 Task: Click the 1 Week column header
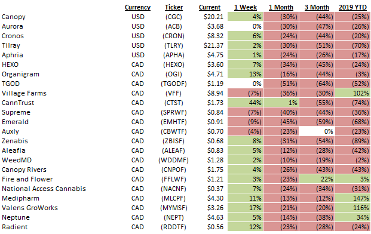[246, 7]
